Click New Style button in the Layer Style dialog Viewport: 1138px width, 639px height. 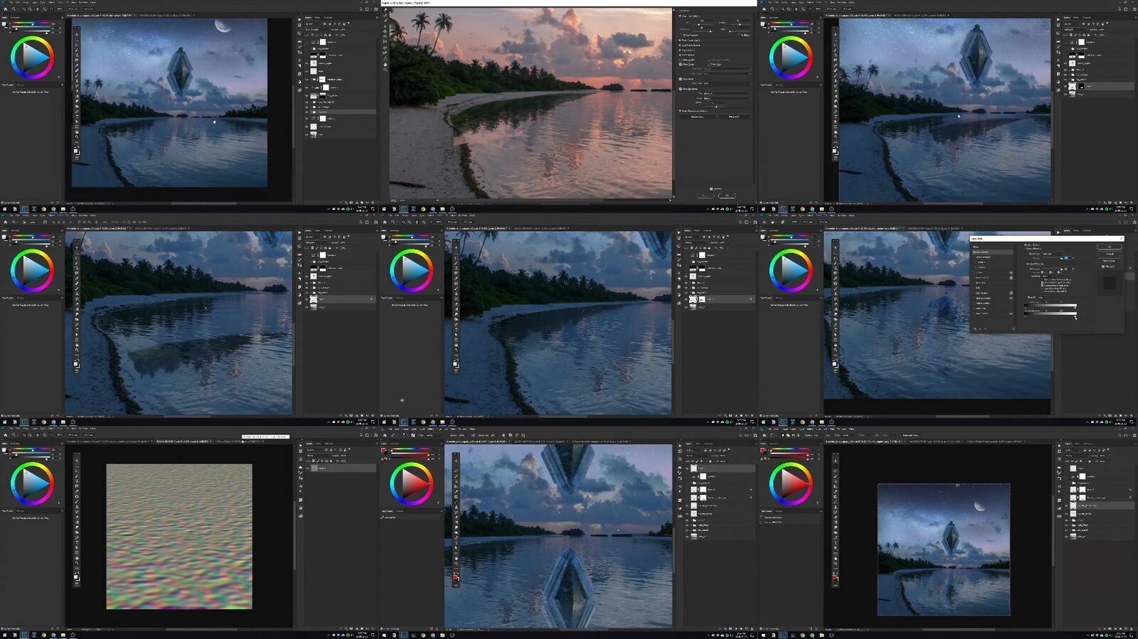coord(1110,261)
